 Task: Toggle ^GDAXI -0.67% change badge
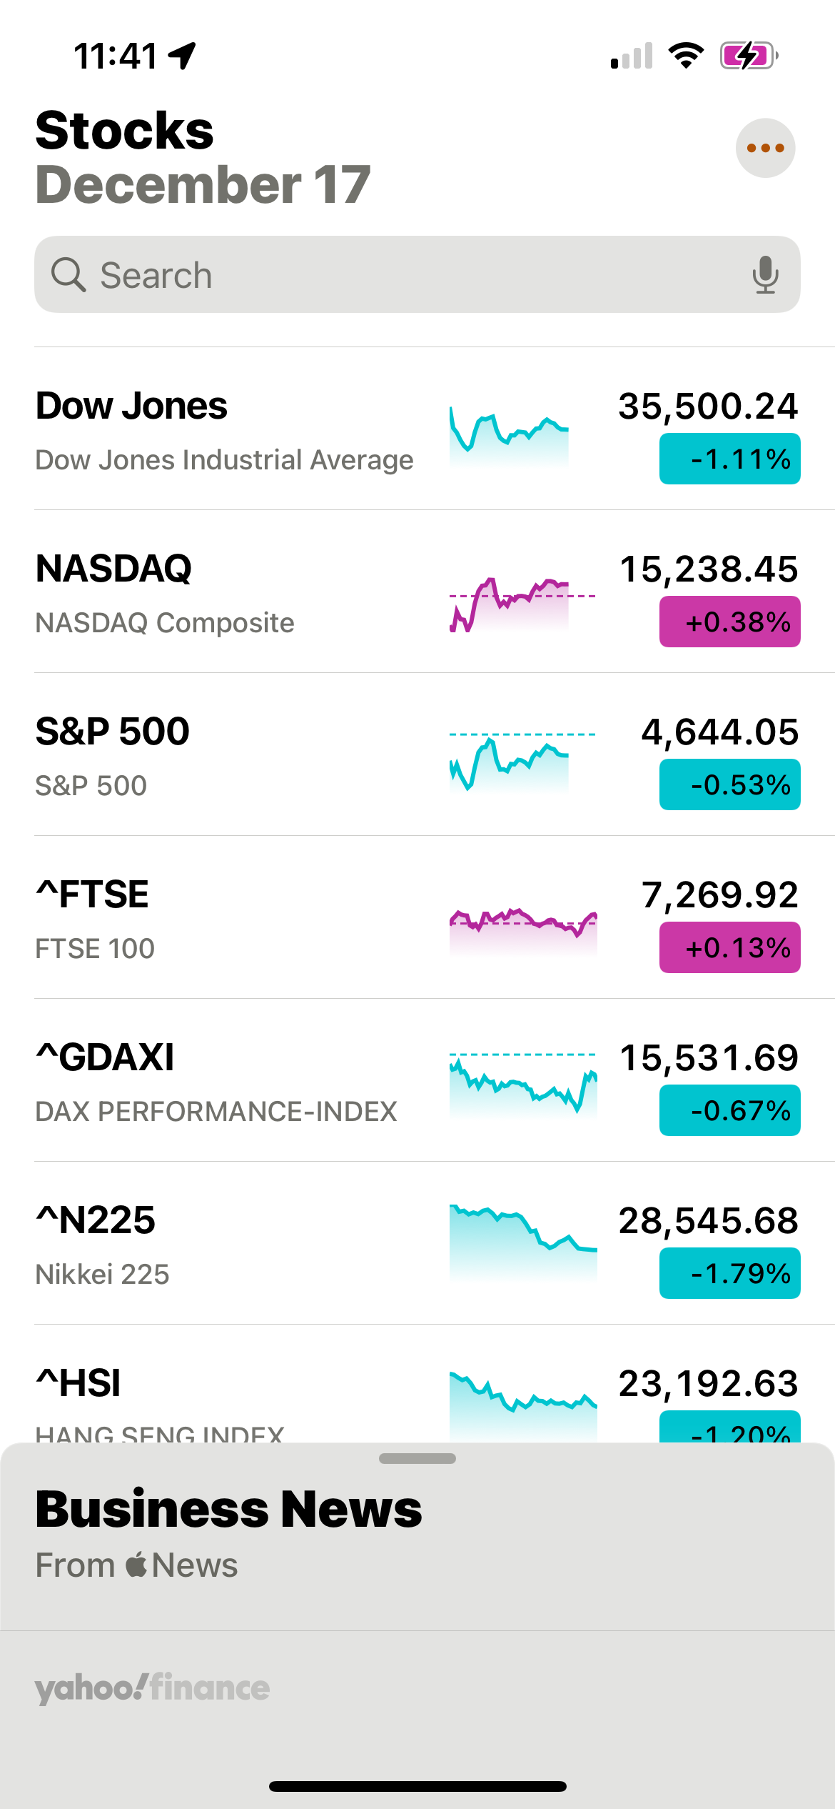coord(729,1110)
